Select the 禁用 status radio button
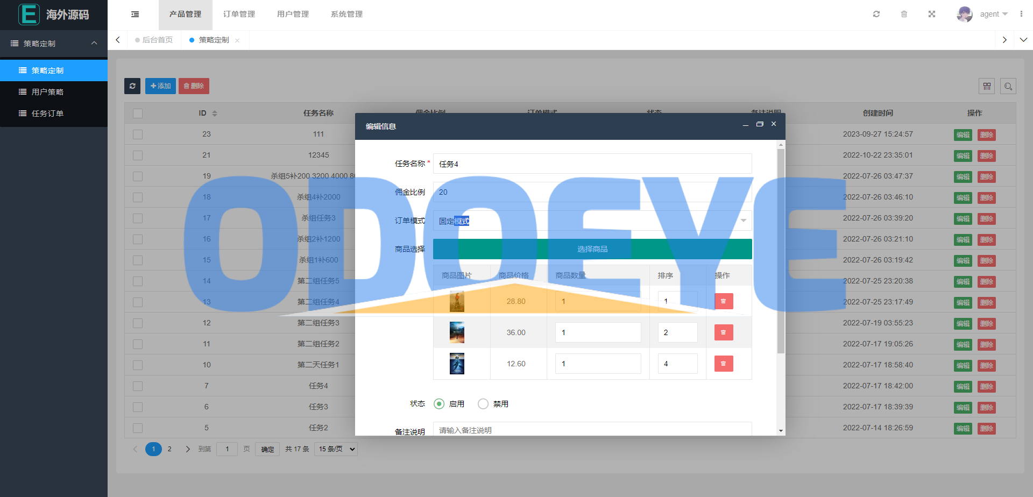Viewport: 1033px width, 497px height. 483,404
